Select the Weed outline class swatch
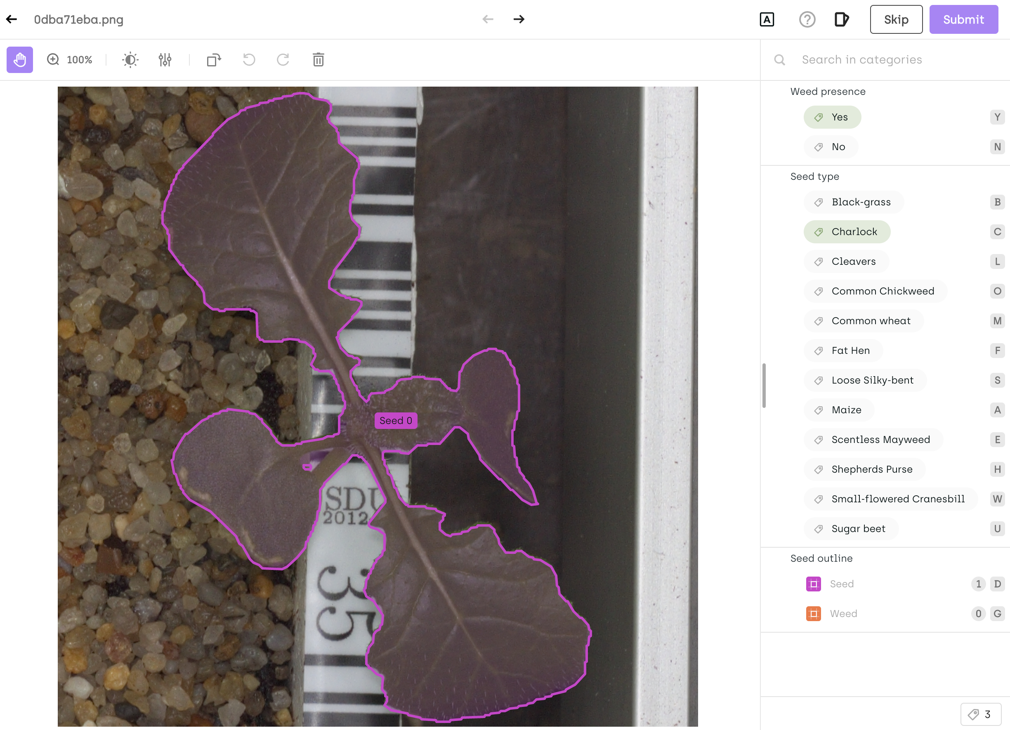The height and width of the screenshot is (730, 1010). pos(813,614)
